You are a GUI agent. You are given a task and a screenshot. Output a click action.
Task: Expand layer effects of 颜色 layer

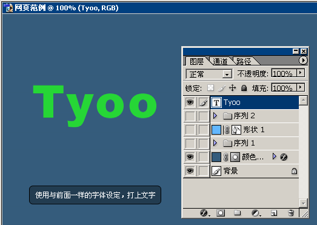(x=274, y=156)
